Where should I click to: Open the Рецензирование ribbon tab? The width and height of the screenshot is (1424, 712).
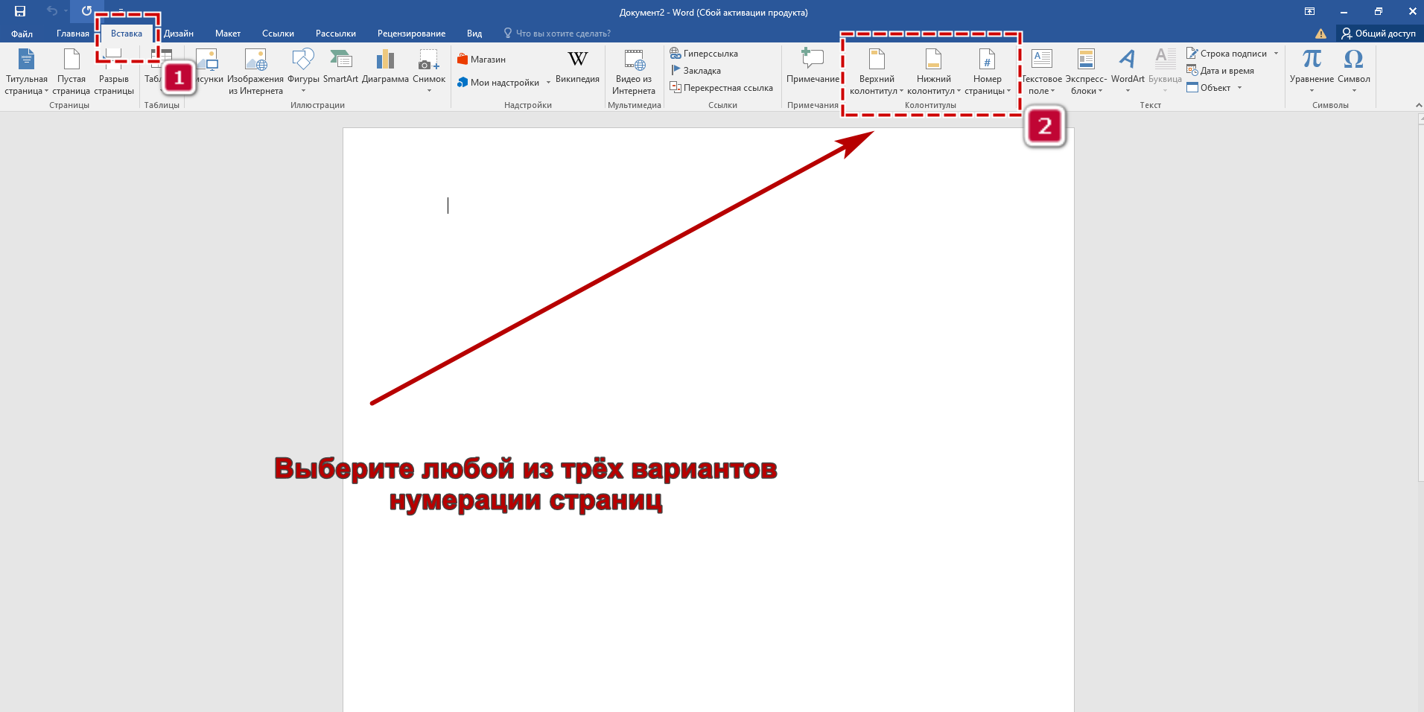tap(411, 34)
